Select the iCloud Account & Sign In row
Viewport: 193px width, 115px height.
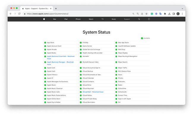(x=96, y=68)
